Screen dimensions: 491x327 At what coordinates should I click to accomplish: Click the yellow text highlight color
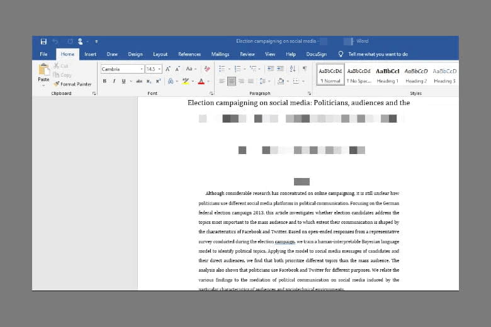coord(186,81)
